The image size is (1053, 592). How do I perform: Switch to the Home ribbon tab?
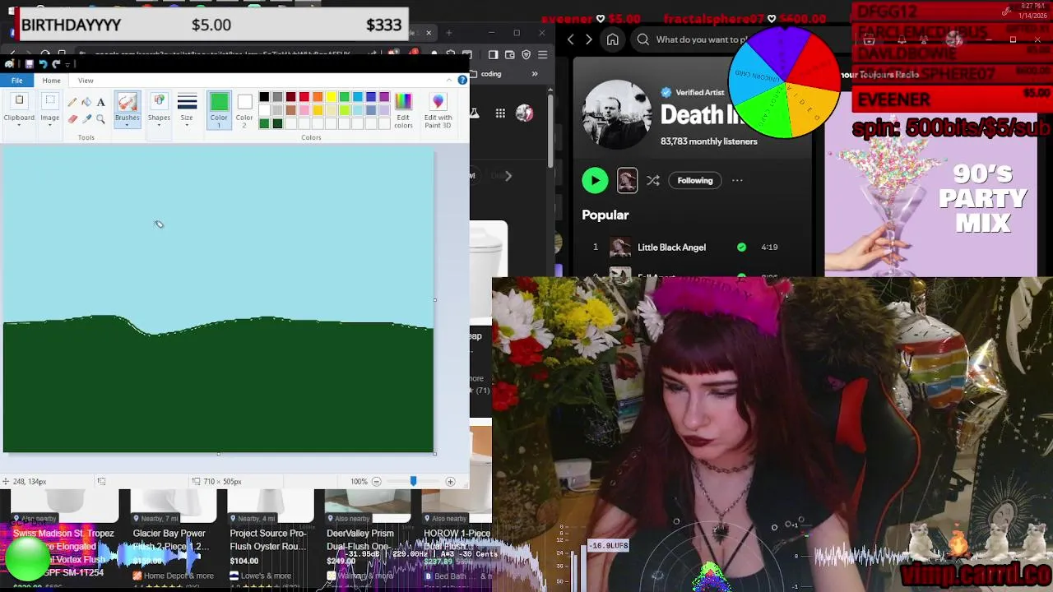coord(51,81)
